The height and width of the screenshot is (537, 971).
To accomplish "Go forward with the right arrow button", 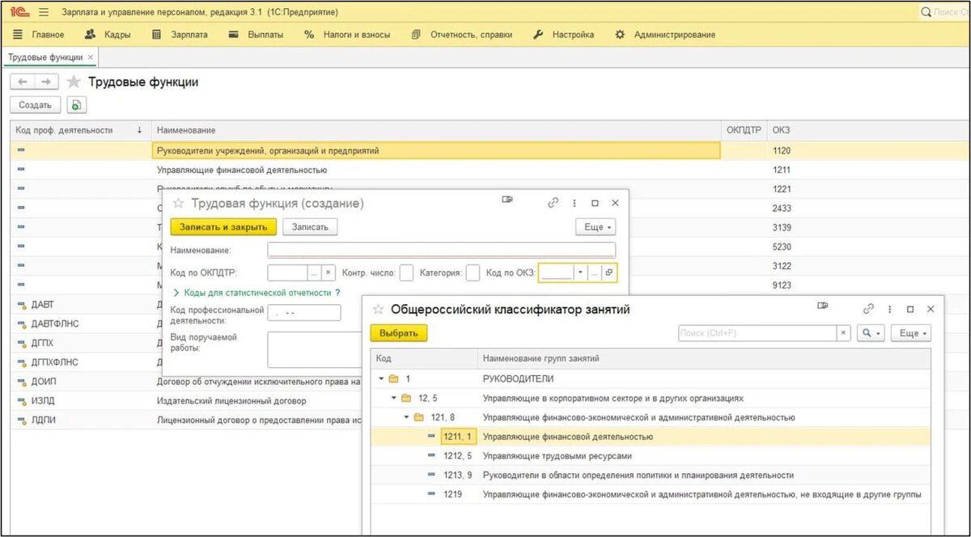I will (46, 82).
